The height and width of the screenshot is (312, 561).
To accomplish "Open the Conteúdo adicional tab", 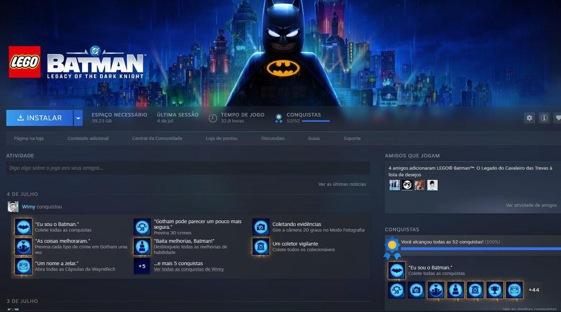I will click(88, 138).
